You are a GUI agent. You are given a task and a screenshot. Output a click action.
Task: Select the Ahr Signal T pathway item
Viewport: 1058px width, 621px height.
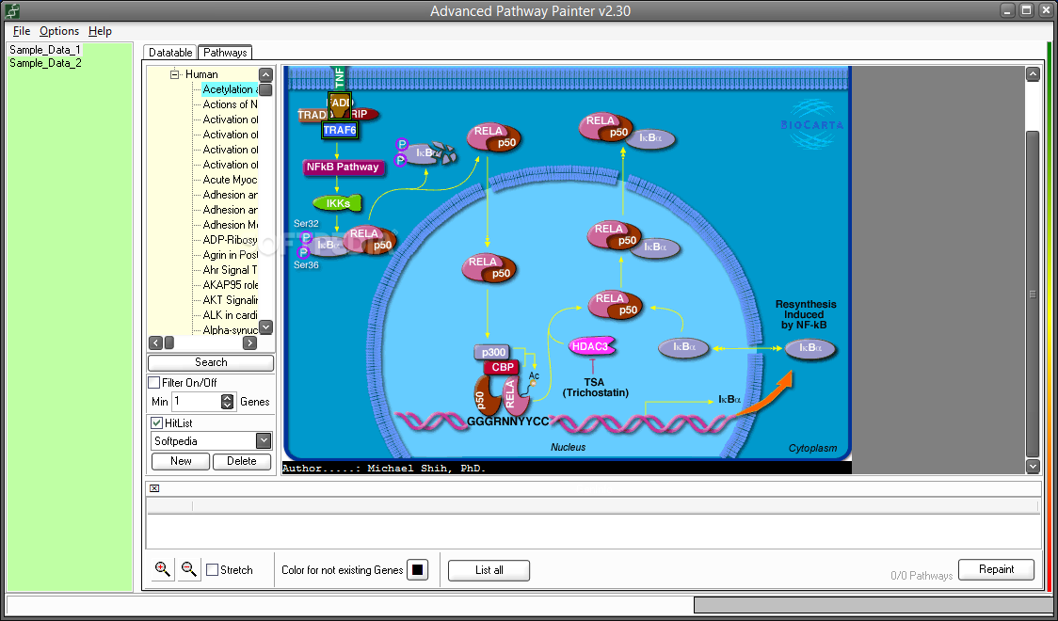230,270
